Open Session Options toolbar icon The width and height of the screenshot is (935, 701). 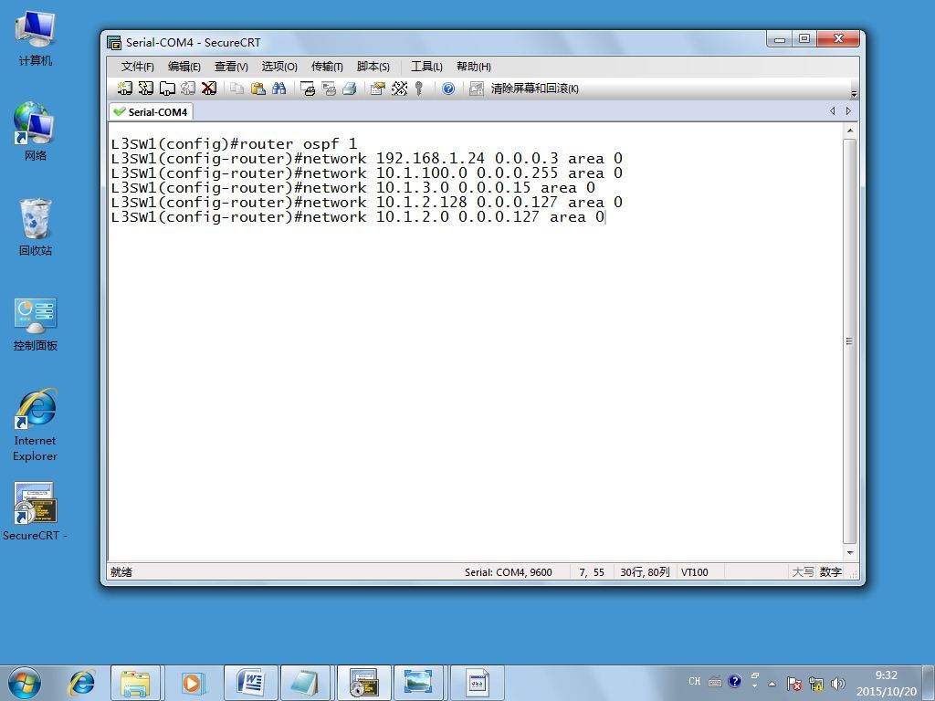point(378,89)
